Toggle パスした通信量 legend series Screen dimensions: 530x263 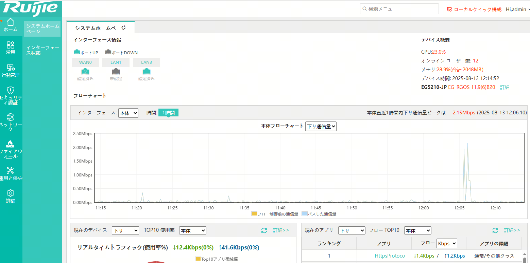coord(305,214)
